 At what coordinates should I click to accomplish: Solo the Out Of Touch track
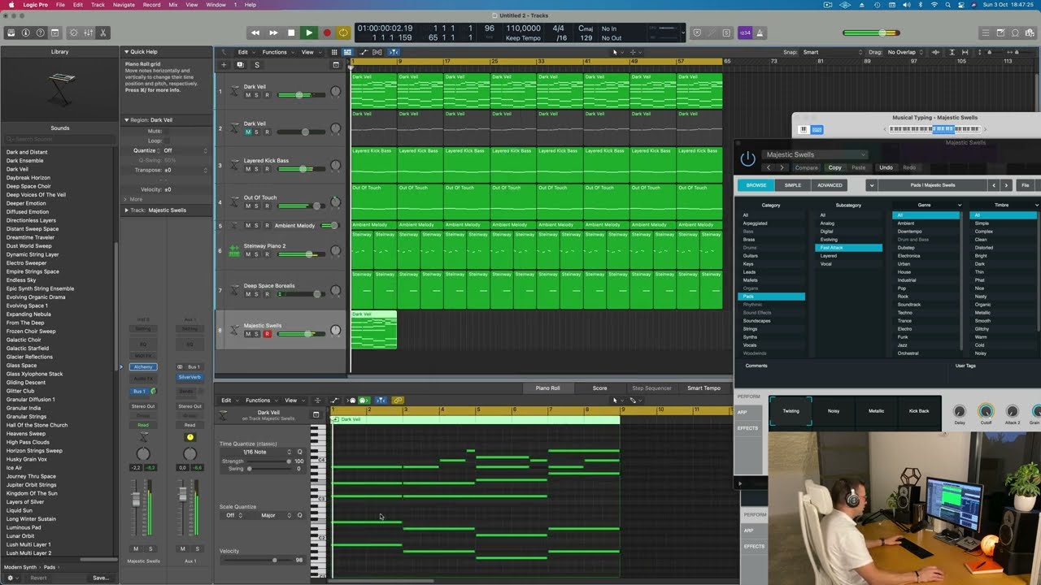257,206
